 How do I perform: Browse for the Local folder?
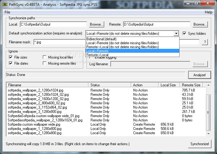coord(96,24)
